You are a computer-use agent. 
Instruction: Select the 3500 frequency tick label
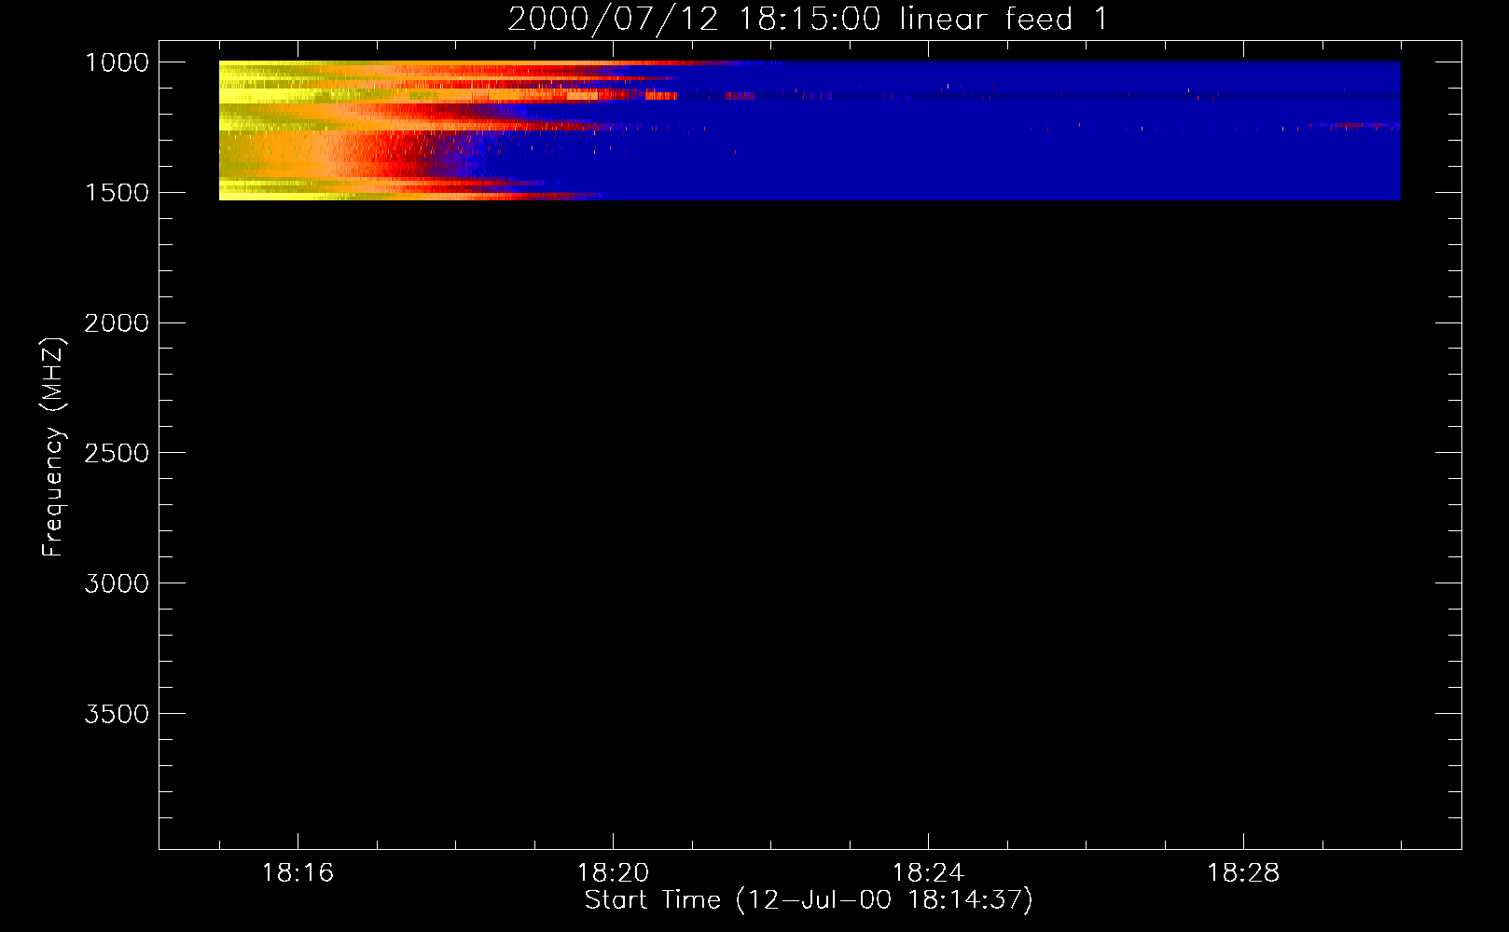point(117,714)
